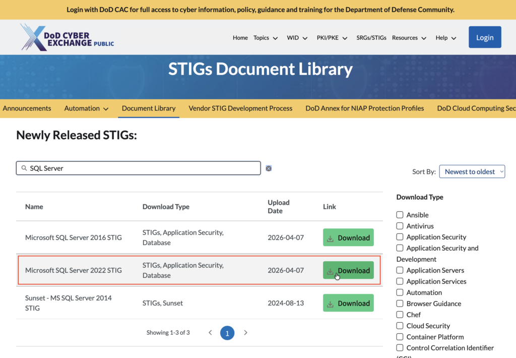The width and height of the screenshot is (516, 358).
Task: Select page 1 in pagination
Action: click(x=227, y=333)
